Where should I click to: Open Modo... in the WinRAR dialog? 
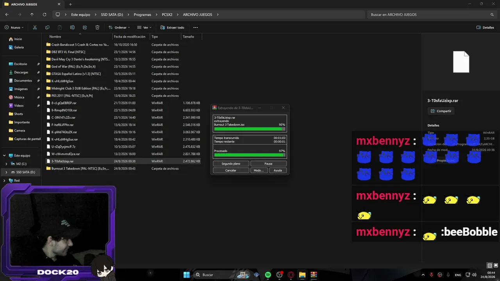point(259,171)
